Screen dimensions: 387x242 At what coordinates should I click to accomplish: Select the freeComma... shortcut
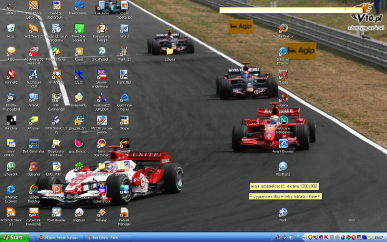coord(79,8)
